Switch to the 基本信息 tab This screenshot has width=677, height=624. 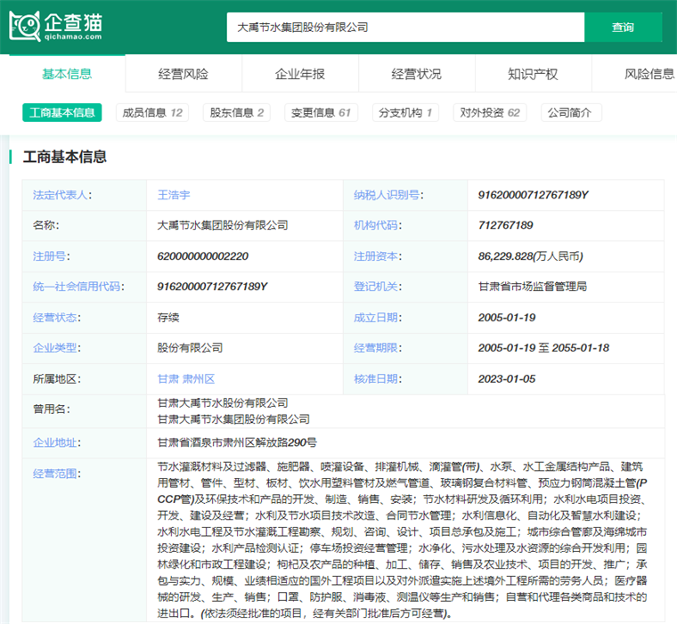pyautogui.click(x=67, y=74)
